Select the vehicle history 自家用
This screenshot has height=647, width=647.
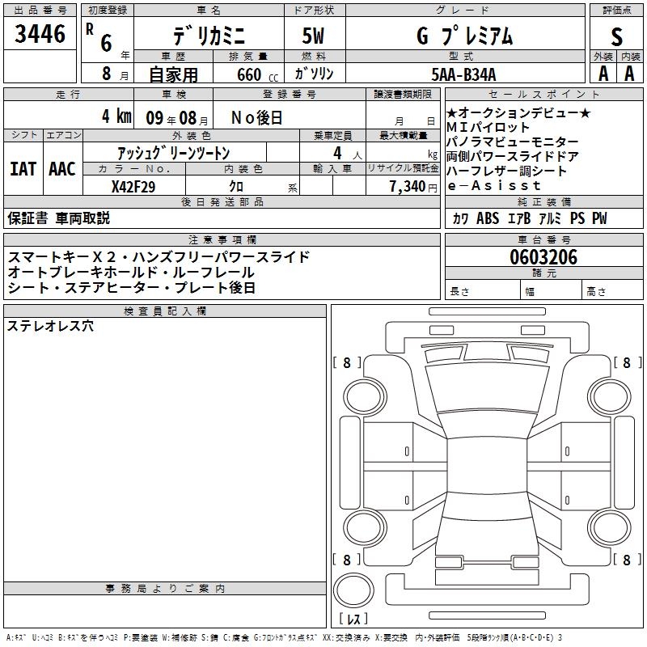[x=173, y=74]
